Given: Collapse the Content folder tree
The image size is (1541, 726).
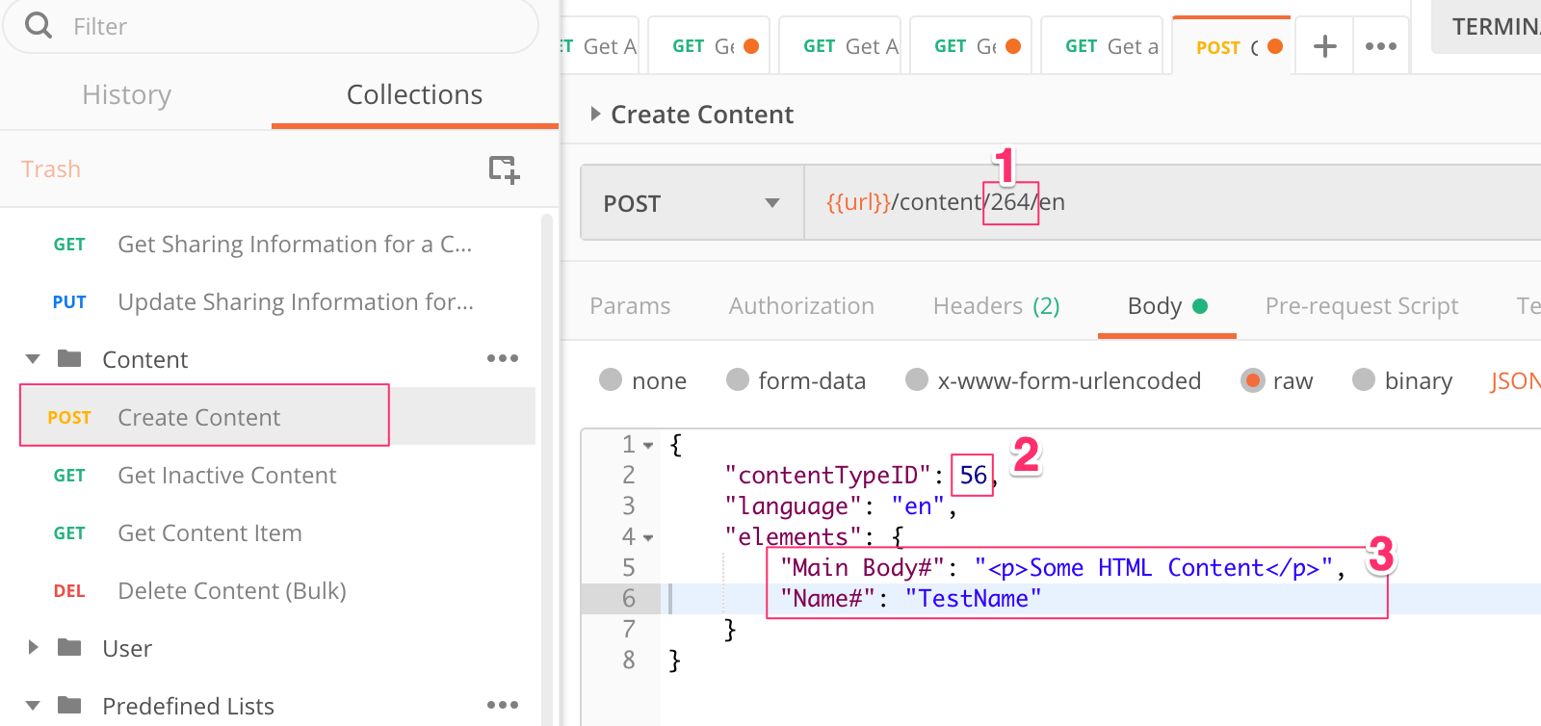Looking at the screenshot, I should point(33,359).
